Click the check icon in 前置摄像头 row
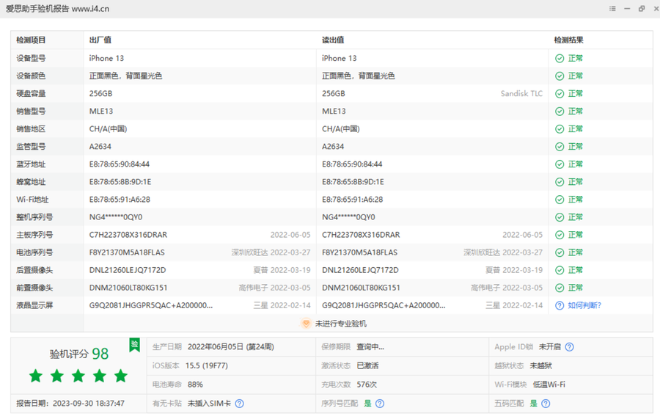Viewport: 660px width, 419px height. tap(560, 288)
